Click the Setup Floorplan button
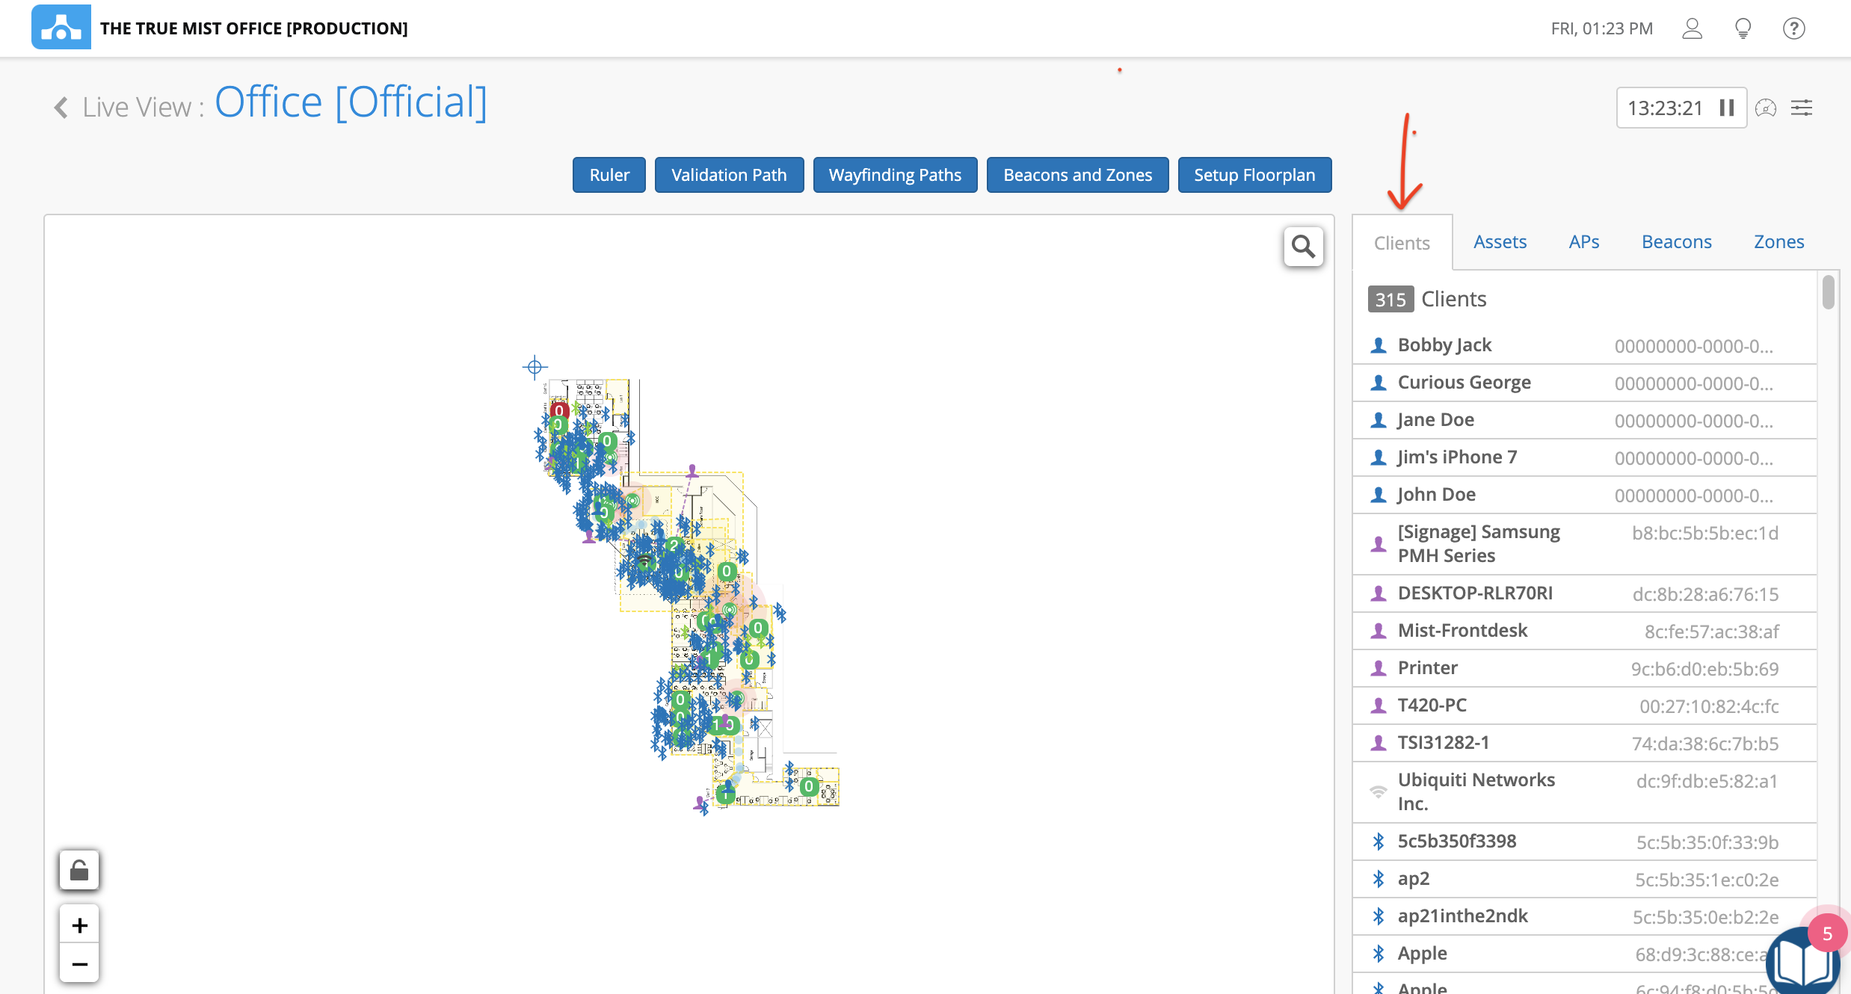Screen dimensions: 1851x994 (1254, 175)
